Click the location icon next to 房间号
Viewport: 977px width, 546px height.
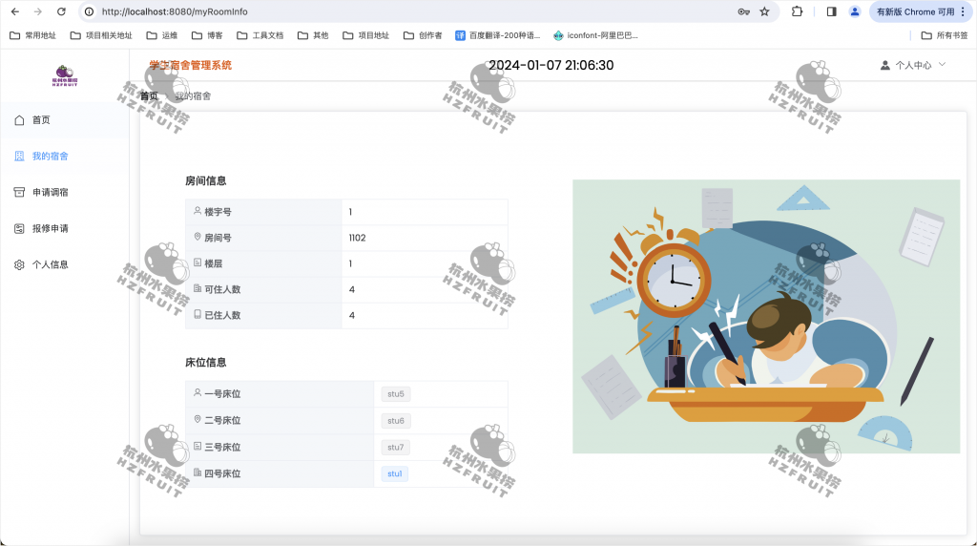(197, 237)
